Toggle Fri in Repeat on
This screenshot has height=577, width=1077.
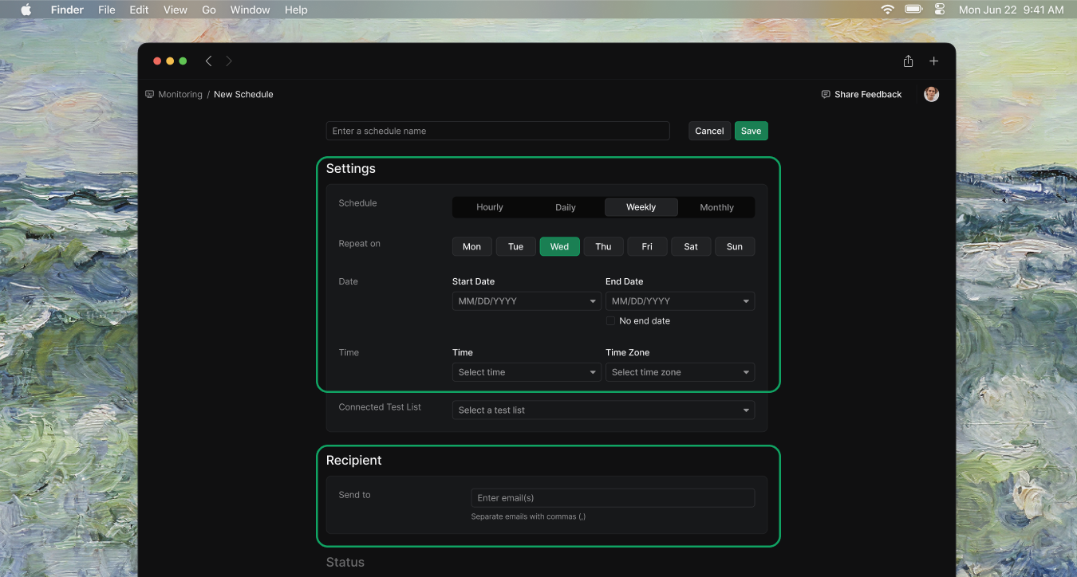(x=647, y=246)
